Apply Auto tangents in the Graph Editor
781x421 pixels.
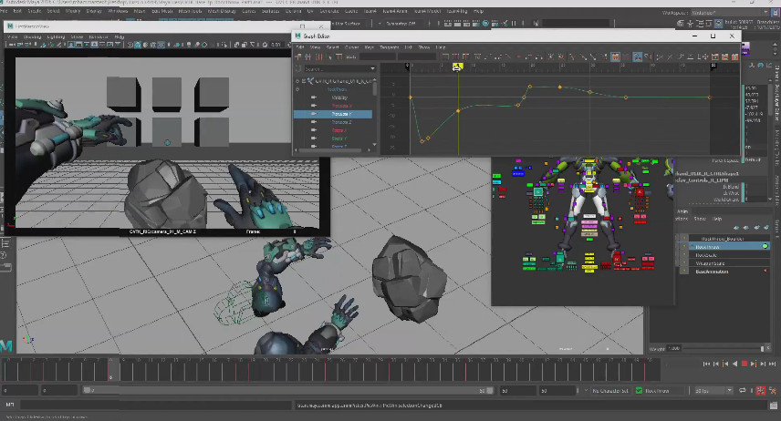click(478, 56)
